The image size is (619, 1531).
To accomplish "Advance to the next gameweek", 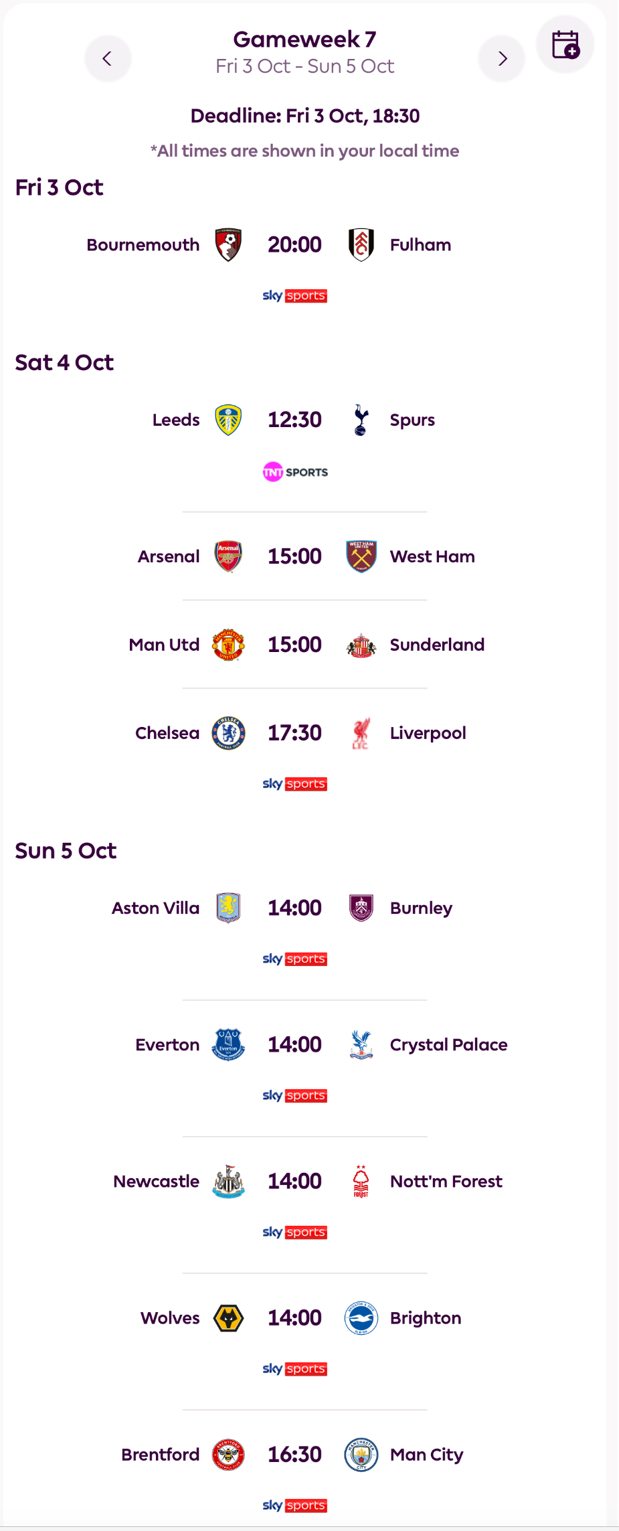I will pyautogui.click(x=502, y=59).
